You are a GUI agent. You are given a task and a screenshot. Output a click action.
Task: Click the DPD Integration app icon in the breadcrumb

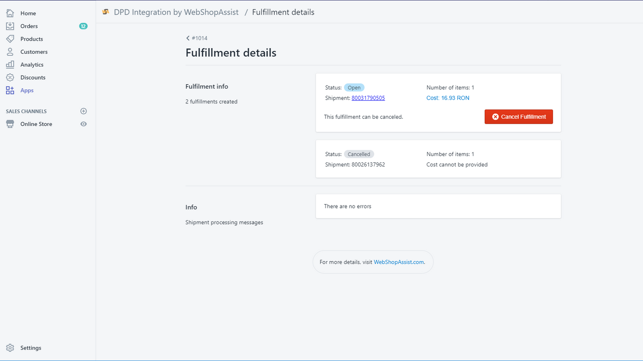pos(105,12)
